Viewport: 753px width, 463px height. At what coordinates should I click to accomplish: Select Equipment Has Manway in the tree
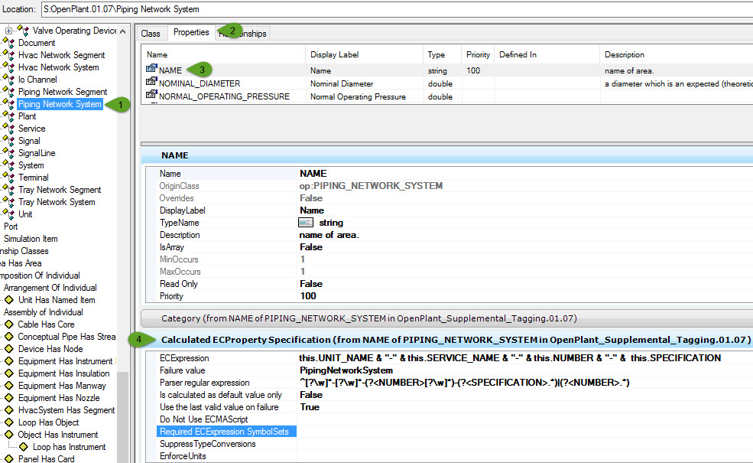pyautogui.click(x=62, y=386)
